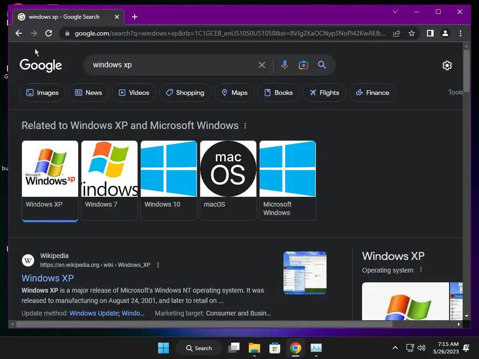Open Microsoft Store from taskbar
The image size is (479, 359).
pos(275,348)
